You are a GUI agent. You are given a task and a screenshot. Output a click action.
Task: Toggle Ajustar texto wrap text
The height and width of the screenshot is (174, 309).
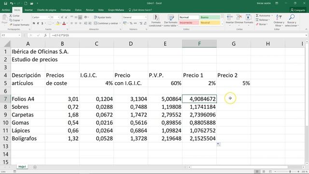tap(102, 17)
